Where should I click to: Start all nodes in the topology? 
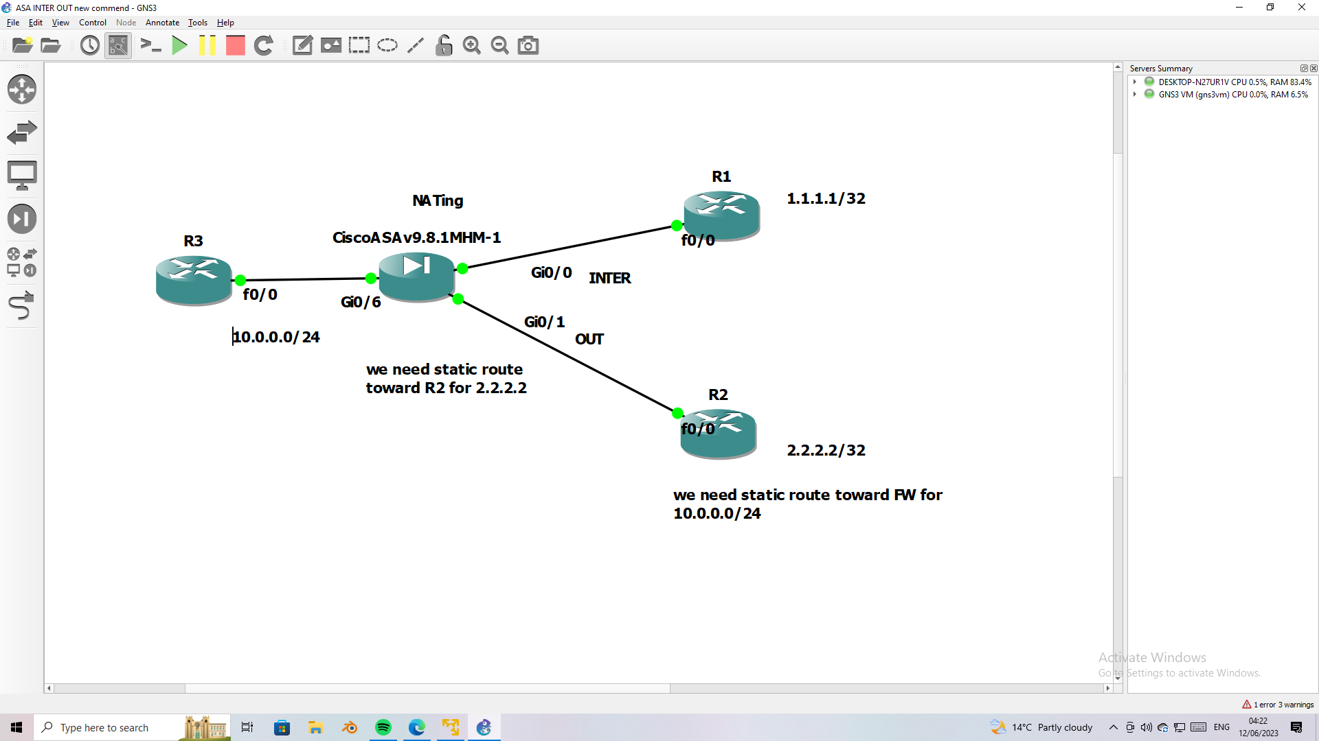(180, 45)
